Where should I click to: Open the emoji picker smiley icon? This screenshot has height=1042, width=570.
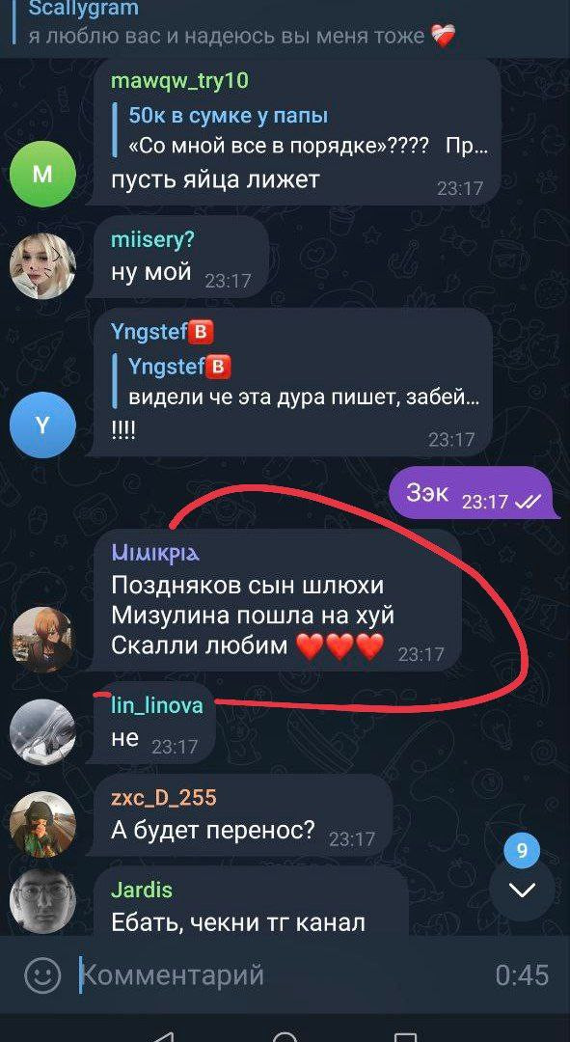pyautogui.click(x=42, y=975)
